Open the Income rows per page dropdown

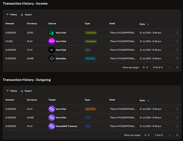click(x=146, y=67)
